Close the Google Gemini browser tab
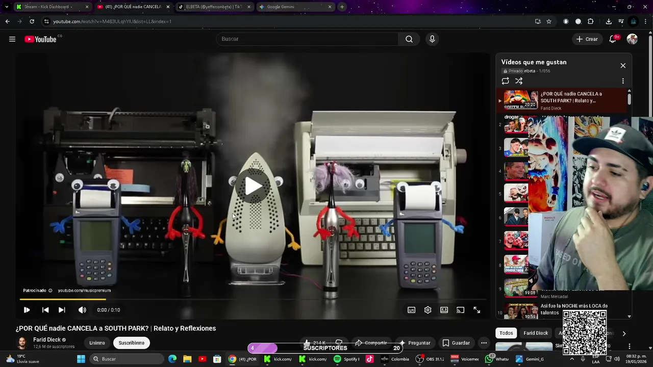Screen dimensions: 653x367 click(330, 7)
